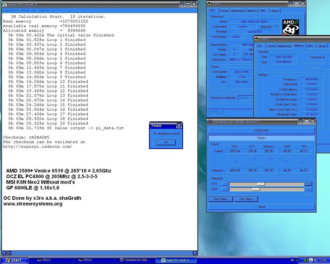
Task: Click Get Values in ClockGen
Action: pos(221,199)
